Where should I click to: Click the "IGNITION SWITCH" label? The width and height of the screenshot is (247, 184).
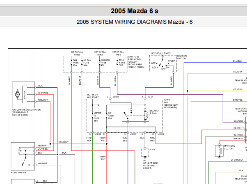click(x=182, y=57)
